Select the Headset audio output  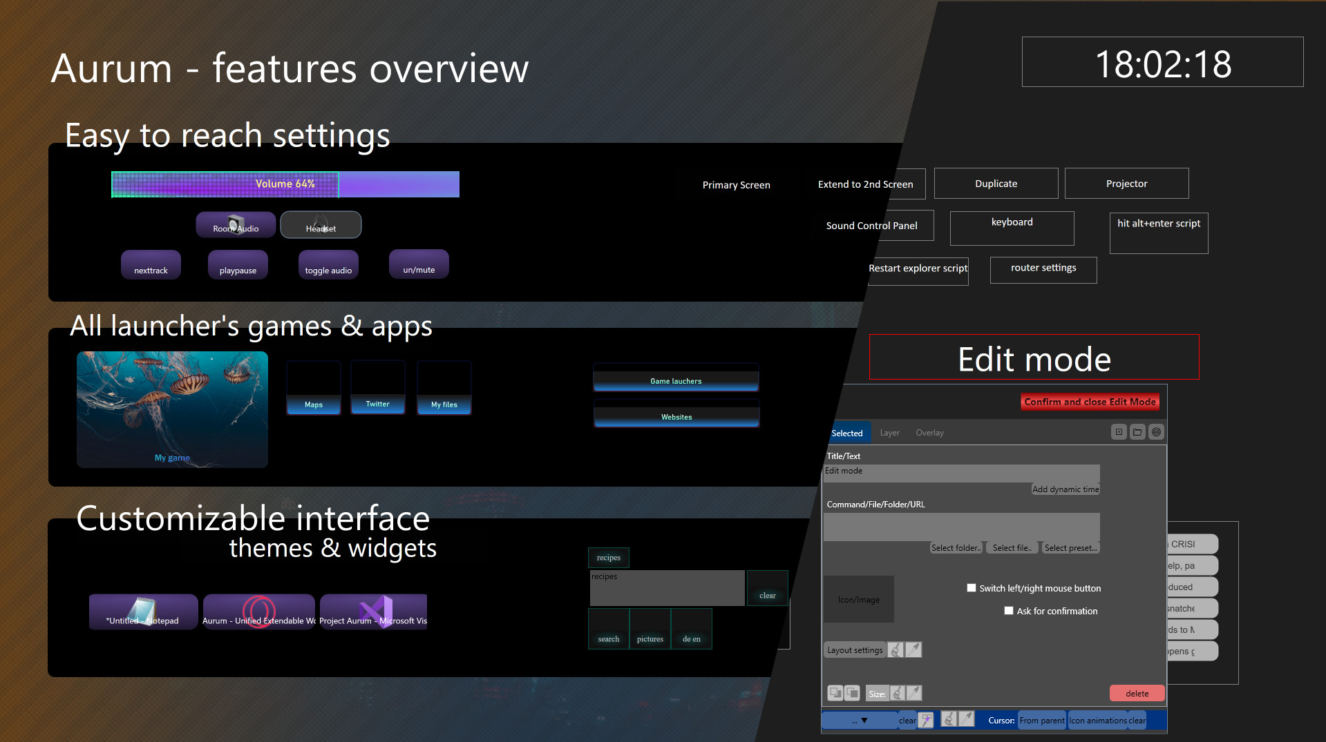pyautogui.click(x=321, y=224)
